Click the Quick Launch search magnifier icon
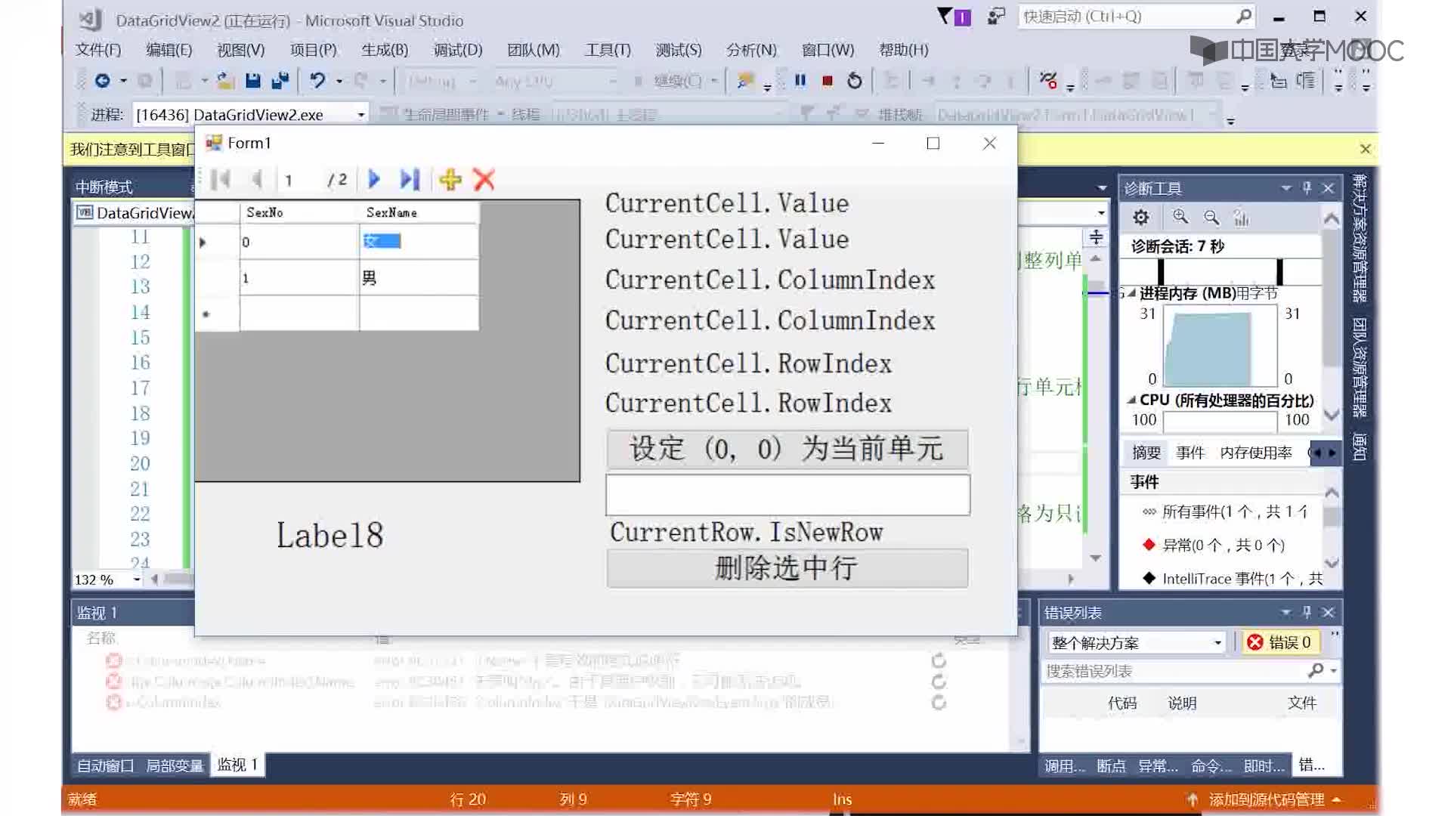1451x816 pixels. point(1244,16)
